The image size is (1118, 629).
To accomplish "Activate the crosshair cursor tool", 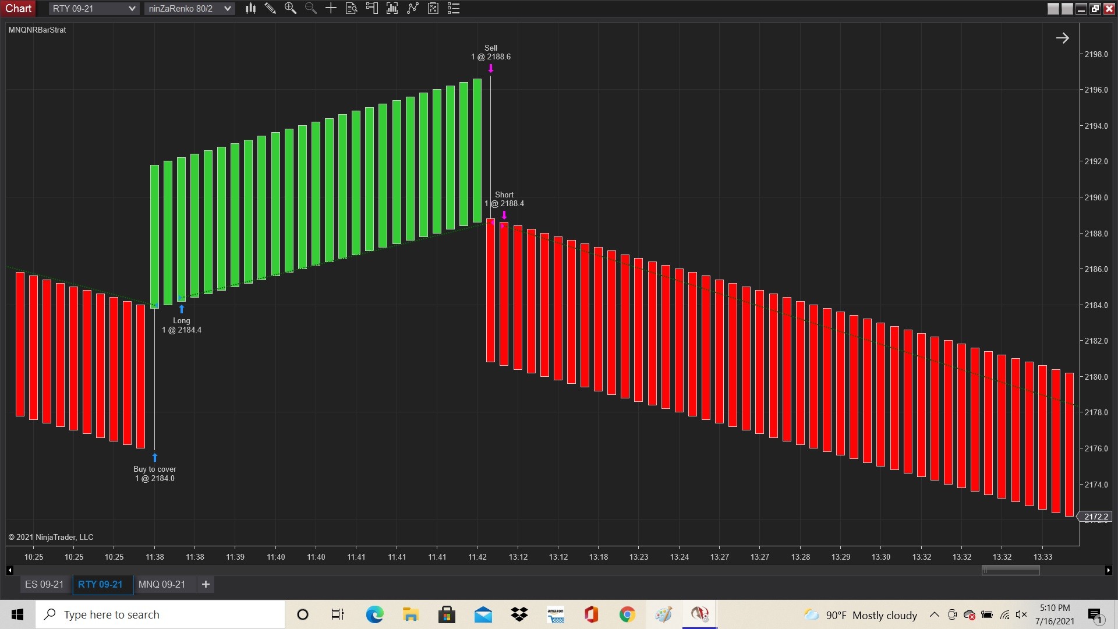I will 331,8.
